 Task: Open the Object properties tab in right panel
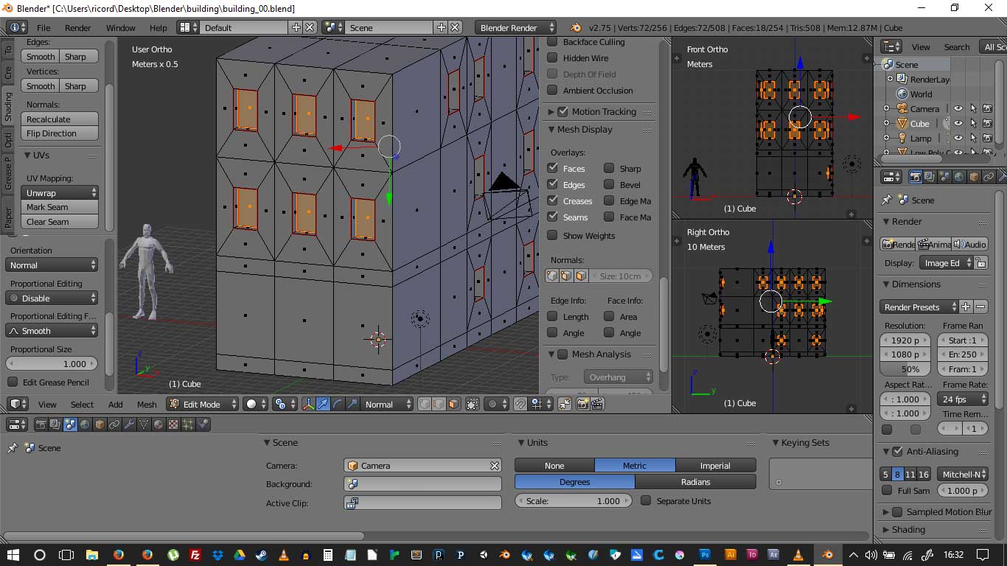[974, 177]
